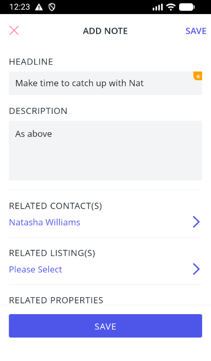The width and height of the screenshot is (211, 361).
Task: Open Related Listings chevron arrow
Action: coord(196,269)
